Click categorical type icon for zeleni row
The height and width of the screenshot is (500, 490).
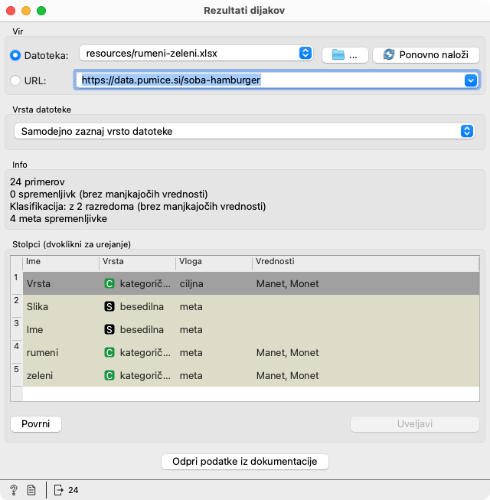pos(109,376)
